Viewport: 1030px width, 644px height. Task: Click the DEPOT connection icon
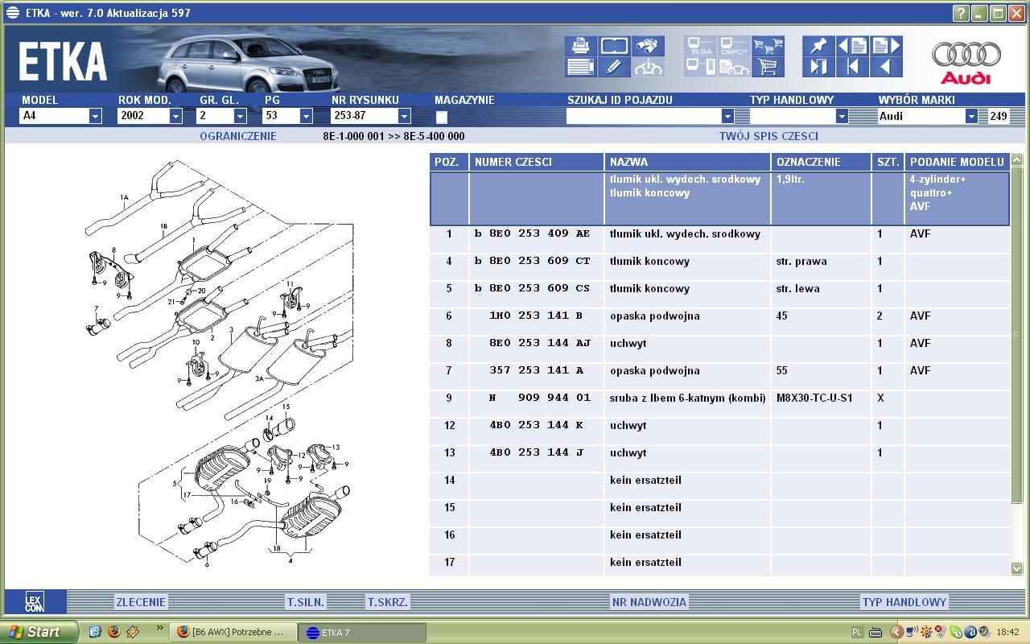(734, 46)
